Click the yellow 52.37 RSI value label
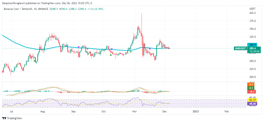264x122 pixels. [x=252, y=100]
